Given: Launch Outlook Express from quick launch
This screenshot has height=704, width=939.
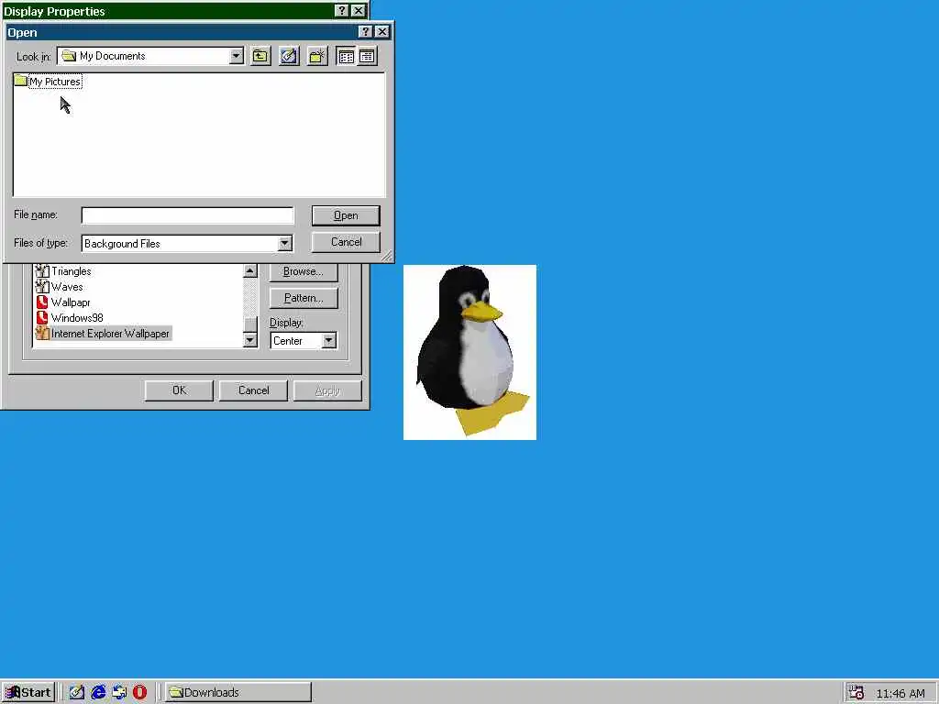Looking at the screenshot, I should (119, 693).
